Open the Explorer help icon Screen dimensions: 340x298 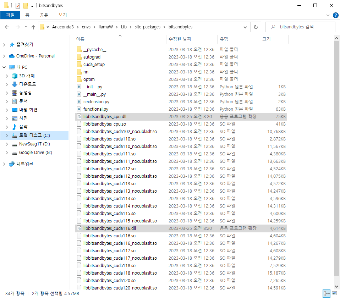(335, 15)
